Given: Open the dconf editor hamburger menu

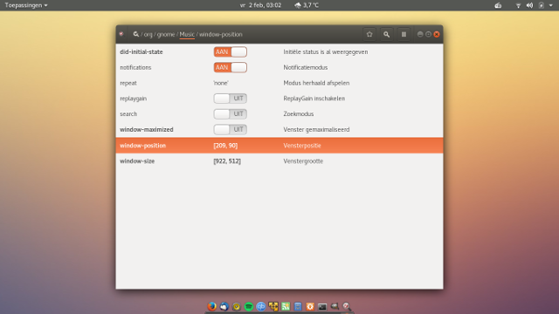Looking at the screenshot, I should click(404, 34).
